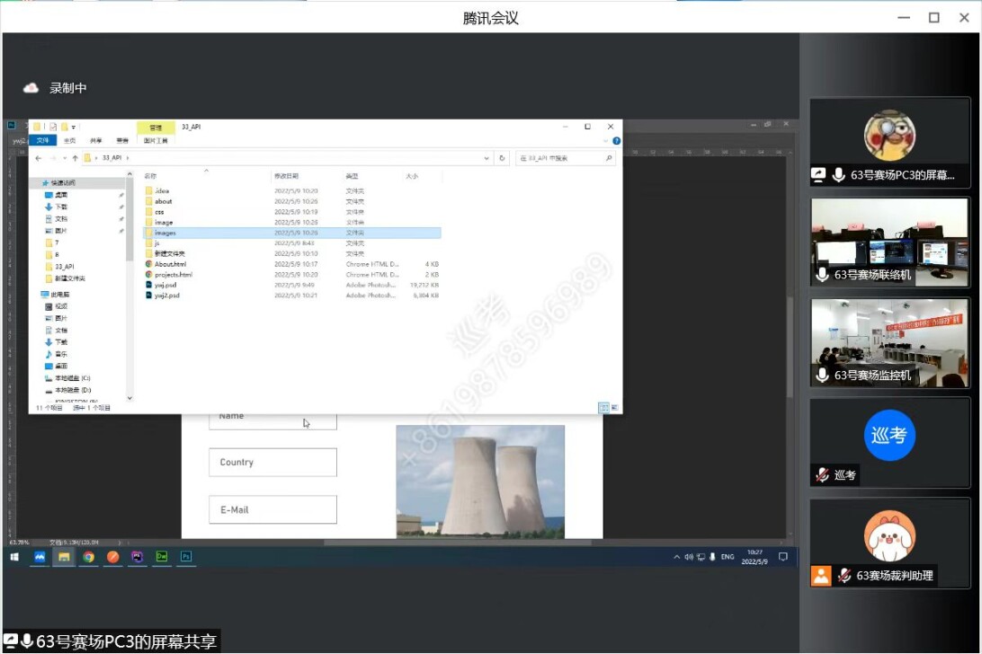Sort files by 修改日期 column
Screen dimensions: 982x654
coord(286,176)
